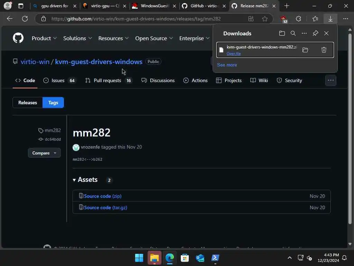Click the page vertical scrollbar
Viewport: 354px width, 266px height.
click(x=350, y=129)
